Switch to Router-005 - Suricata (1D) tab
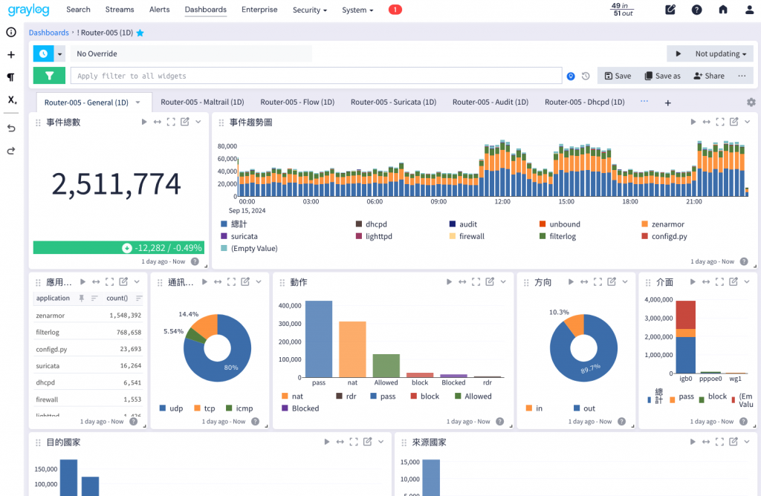Image resolution: width=761 pixels, height=496 pixels. 393,102
